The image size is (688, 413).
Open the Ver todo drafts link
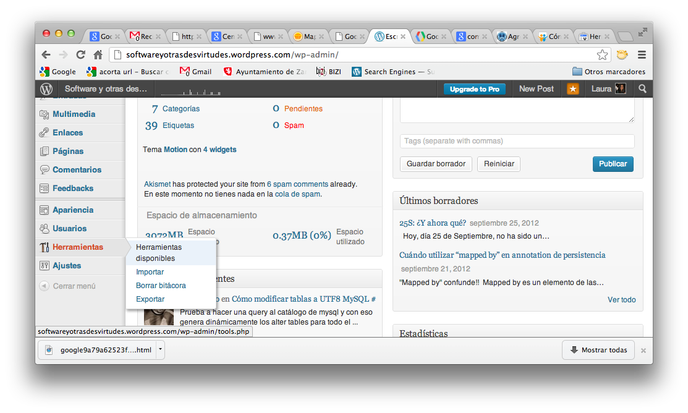(621, 300)
